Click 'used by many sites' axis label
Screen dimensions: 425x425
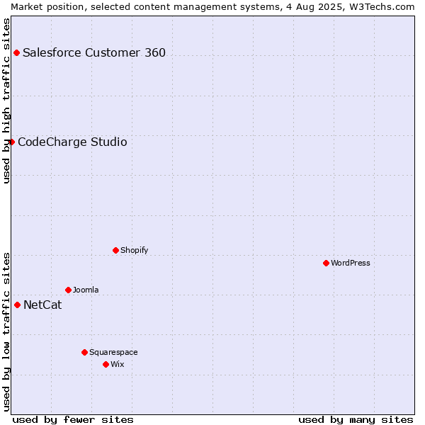[x=356, y=420]
